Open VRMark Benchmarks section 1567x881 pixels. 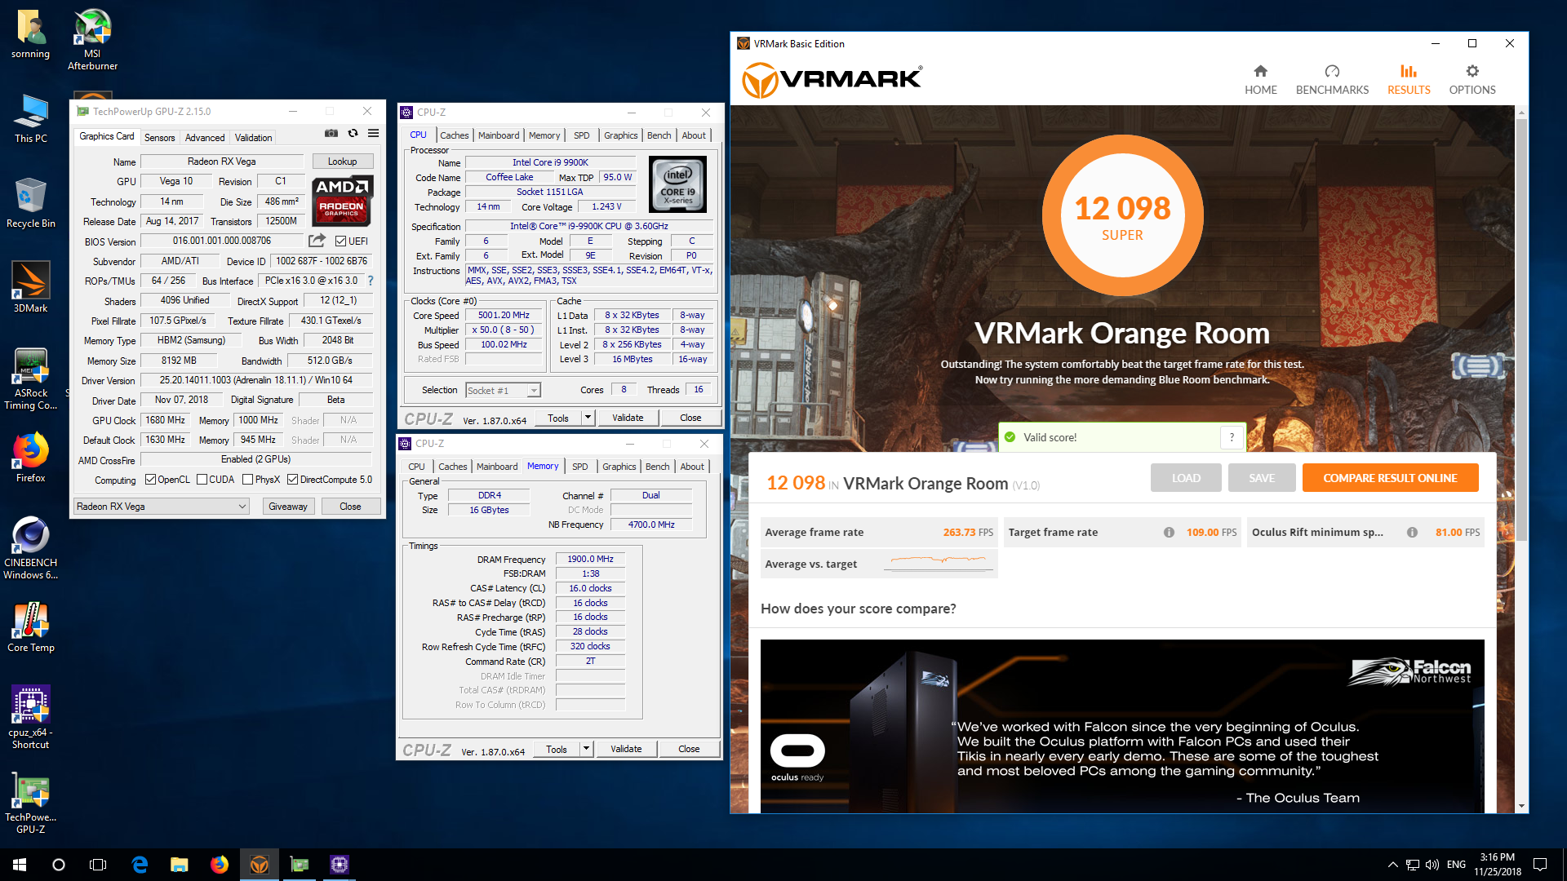(x=1332, y=79)
